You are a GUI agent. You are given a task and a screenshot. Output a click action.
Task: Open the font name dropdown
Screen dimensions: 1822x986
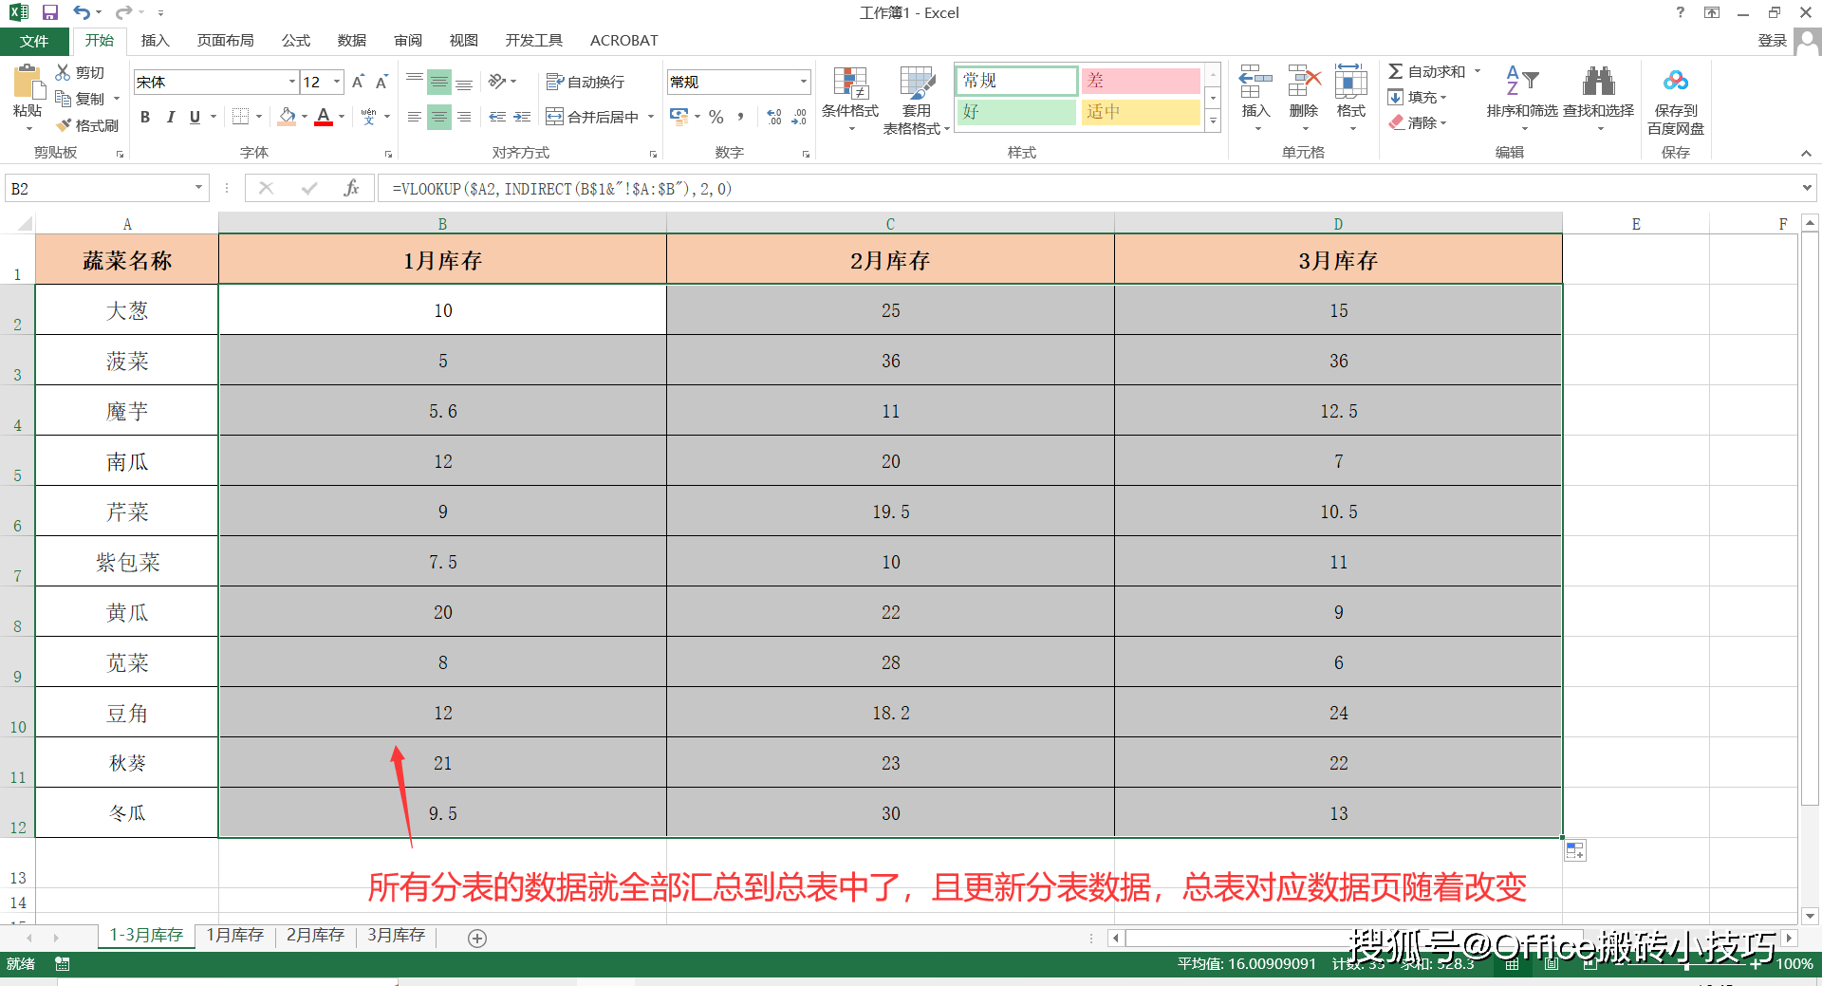pos(291,82)
